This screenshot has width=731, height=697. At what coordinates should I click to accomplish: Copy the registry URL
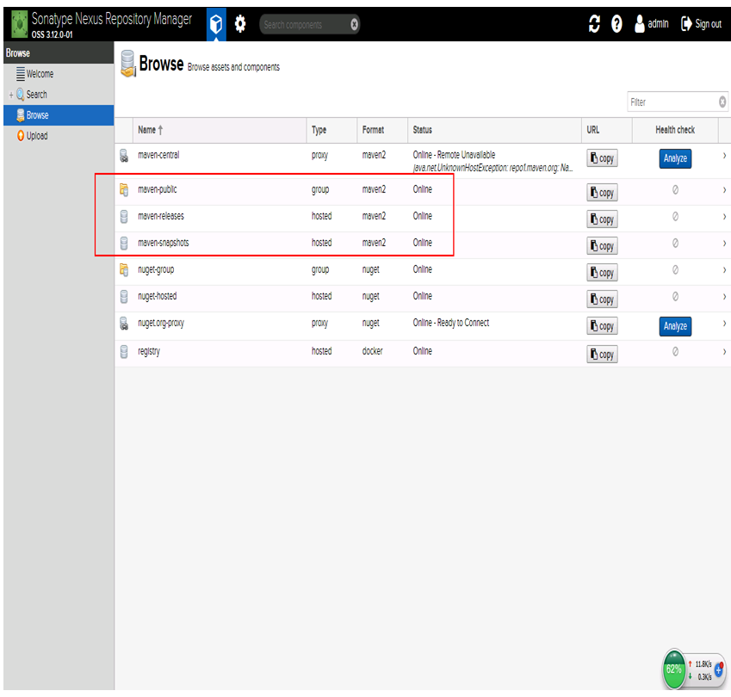[602, 354]
